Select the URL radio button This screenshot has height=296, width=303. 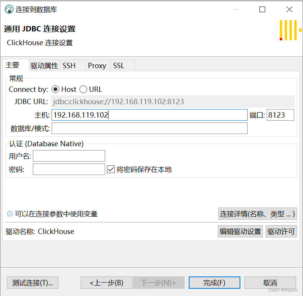pyautogui.click(x=83, y=89)
